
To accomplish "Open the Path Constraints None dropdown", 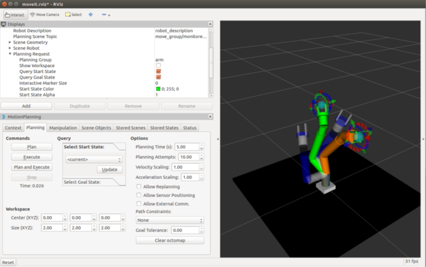I will (x=170, y=220).
